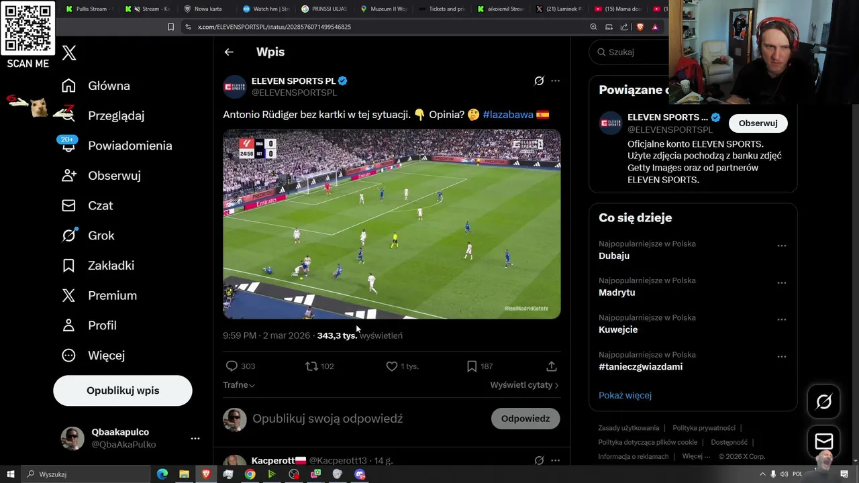The height and width of the screenshot is (483, 859).
Task: Open Polityka prywatności footer link
Action: (704, 428)
